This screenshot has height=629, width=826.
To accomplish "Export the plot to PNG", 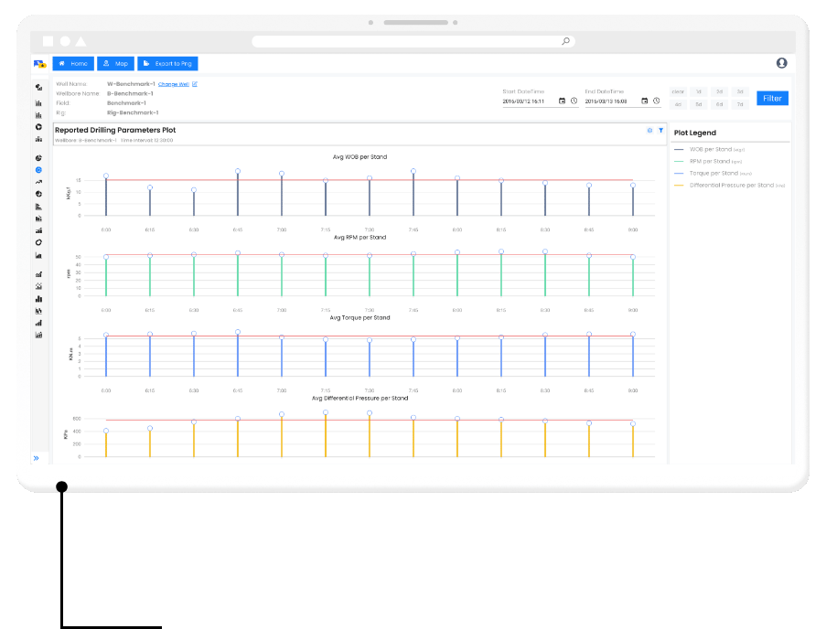I will [x=167, y=64].
